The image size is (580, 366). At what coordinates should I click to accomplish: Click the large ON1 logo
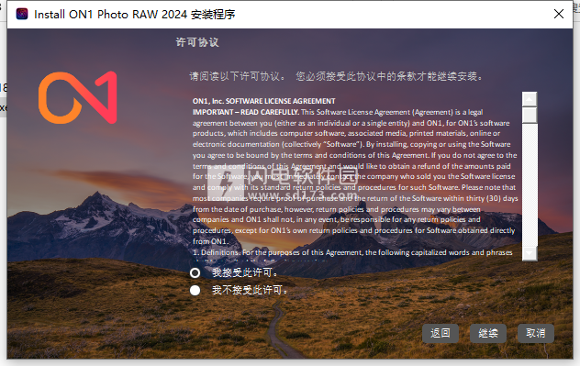point(78,97)
